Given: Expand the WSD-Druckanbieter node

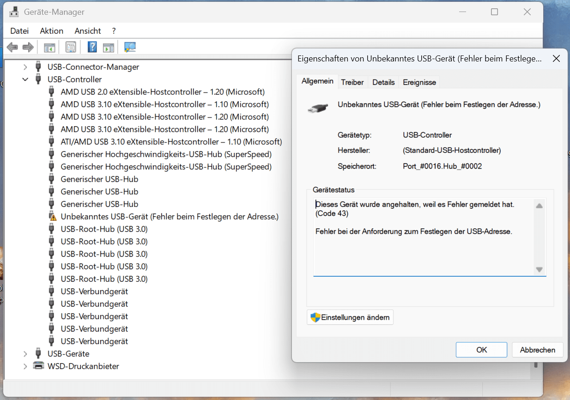Looking at the screenshot, I should point(25,366).
